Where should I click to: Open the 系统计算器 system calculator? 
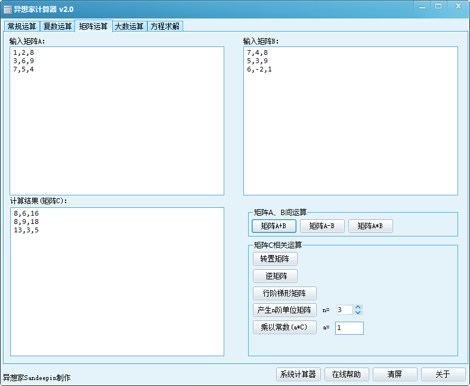299,374
